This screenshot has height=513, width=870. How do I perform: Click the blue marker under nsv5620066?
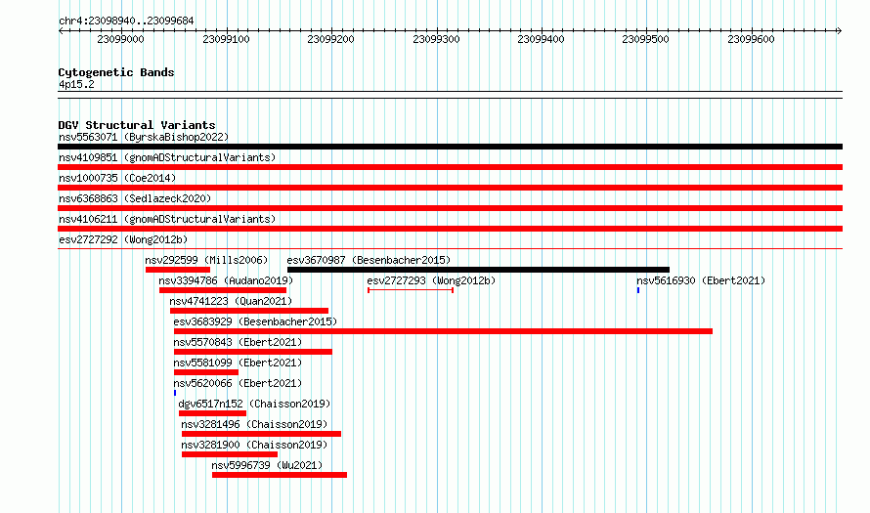tap(175, 393)
